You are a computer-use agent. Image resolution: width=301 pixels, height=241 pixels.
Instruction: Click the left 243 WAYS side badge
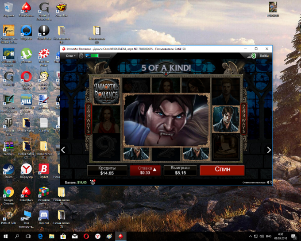(x=88, y=119)
